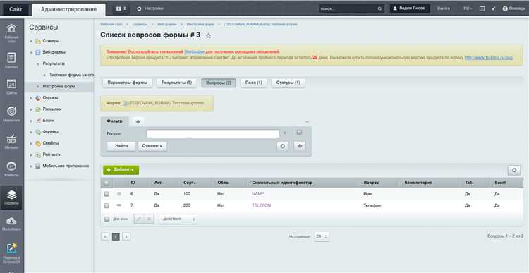Switch to Результаты (5) tab

(x=176, y=83)
